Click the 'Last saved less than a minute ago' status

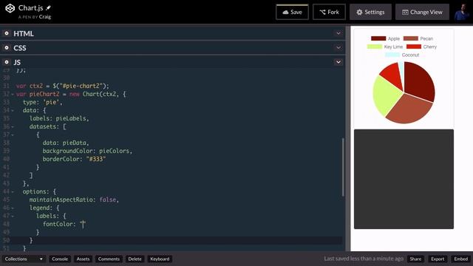coord(364,259)
